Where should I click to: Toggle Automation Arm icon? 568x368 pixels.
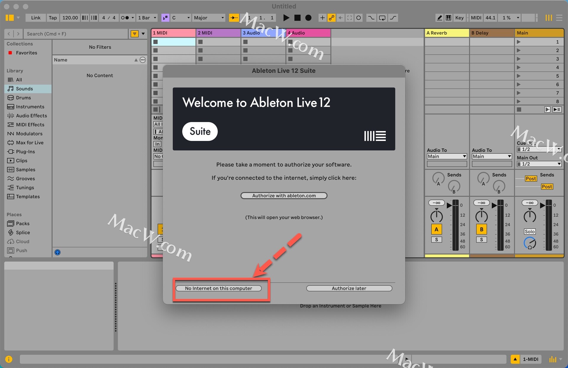coord(331,18)
